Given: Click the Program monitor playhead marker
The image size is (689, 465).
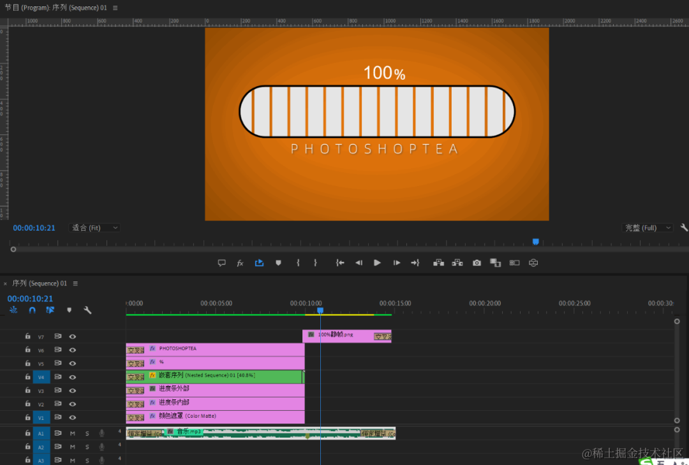Looking at the screenshot, I should 536,241.
